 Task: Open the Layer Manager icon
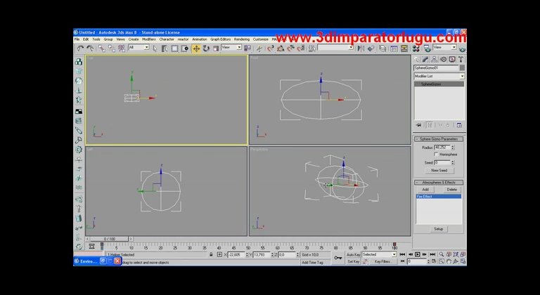[x=382, y=48]
